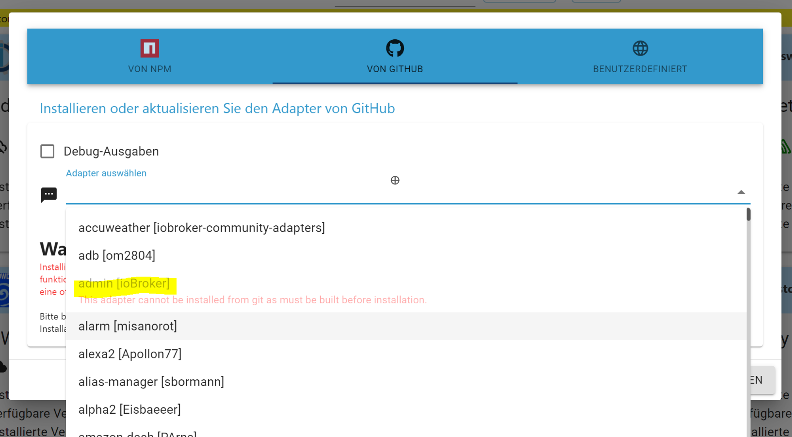Screen dimensions: 792x437
Task: Click the circled plus icon above adapter field
Action: pos(395,180)
